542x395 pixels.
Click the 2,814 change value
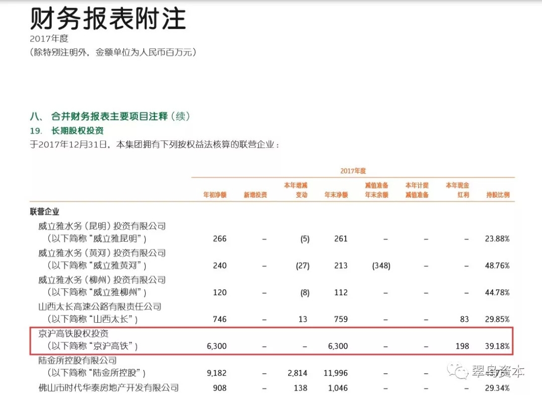coord(297,373)
